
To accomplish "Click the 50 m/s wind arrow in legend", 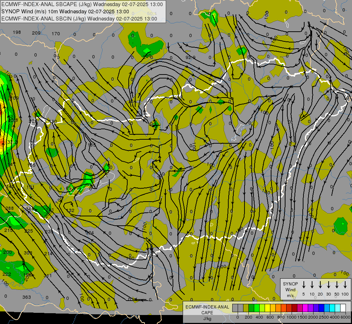I will coord(337,285).
